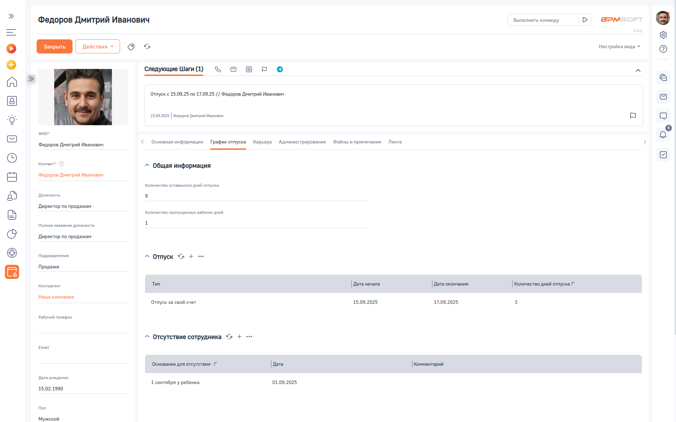Click the phone call icon in Next Steps
676x422 pixels.
(x=218, y=69)
